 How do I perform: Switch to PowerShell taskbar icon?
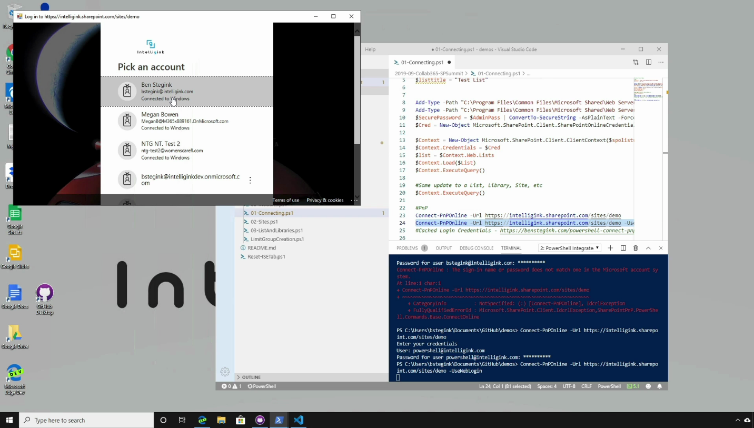(279, 420)
